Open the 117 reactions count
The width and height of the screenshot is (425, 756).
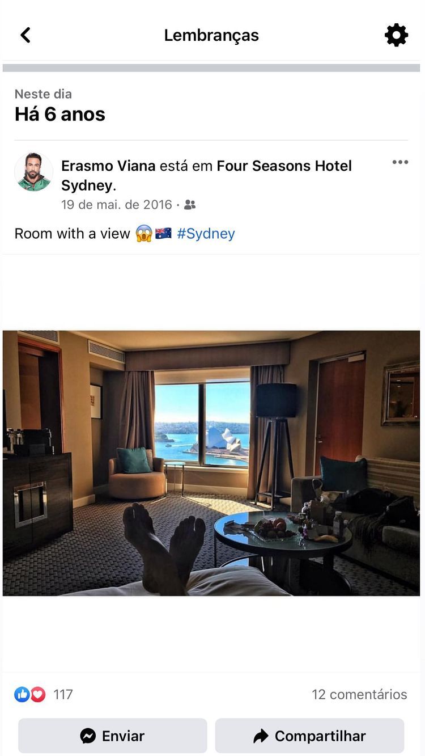click(x=63, y=694)
